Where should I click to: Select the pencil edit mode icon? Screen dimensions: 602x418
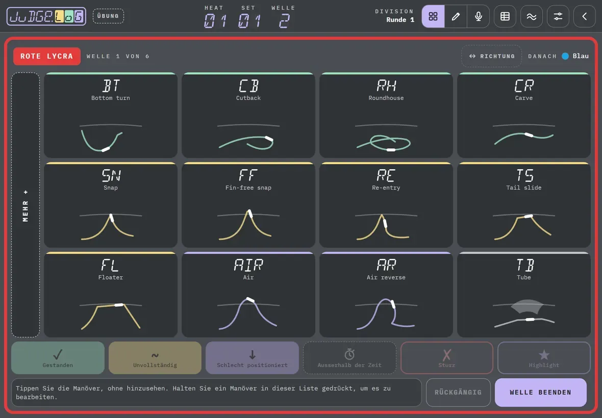456,16
